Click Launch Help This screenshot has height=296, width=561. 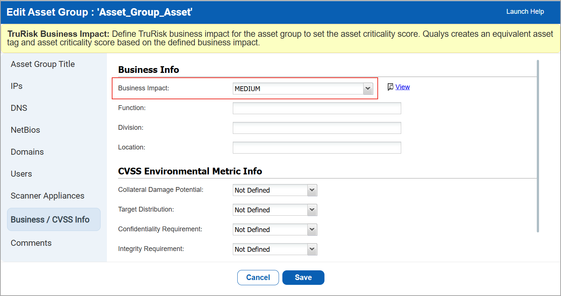525,12
